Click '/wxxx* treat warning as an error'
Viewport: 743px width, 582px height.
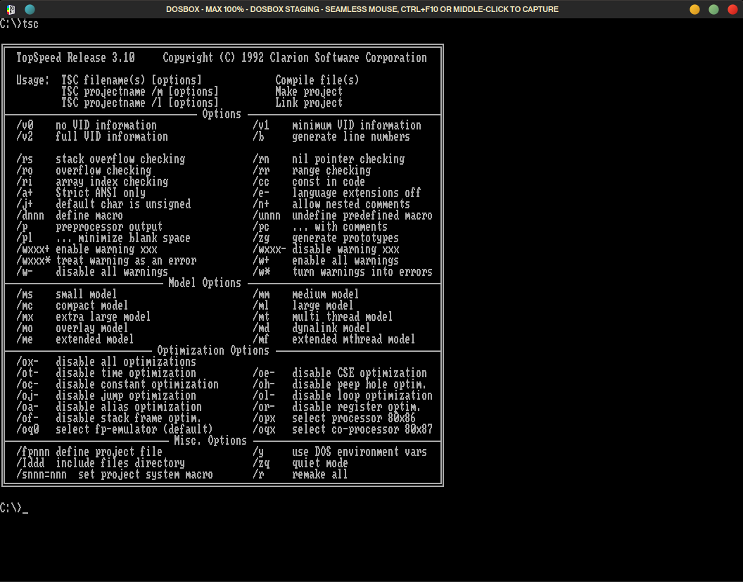coord(106,260)
